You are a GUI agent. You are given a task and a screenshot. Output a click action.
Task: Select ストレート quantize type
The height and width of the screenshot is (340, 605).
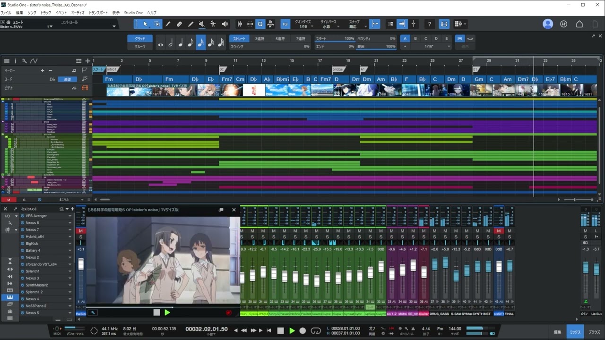pyautogui.click(x=239, y=39)
